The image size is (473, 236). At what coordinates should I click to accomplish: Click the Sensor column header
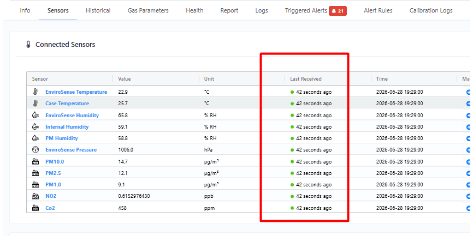(x=40, y=79)
